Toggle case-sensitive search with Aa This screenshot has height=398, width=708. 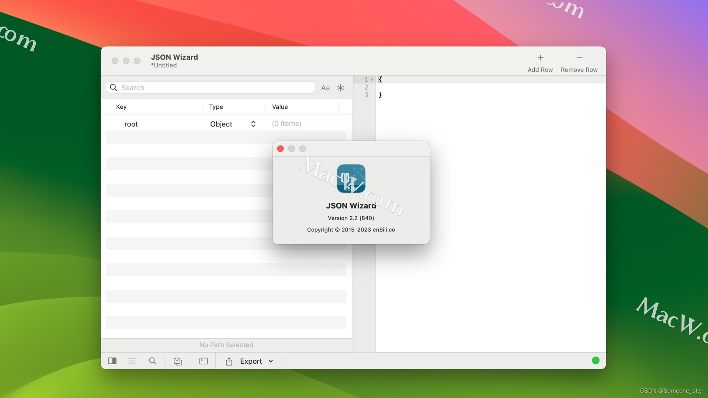click(x=326, y=87)
